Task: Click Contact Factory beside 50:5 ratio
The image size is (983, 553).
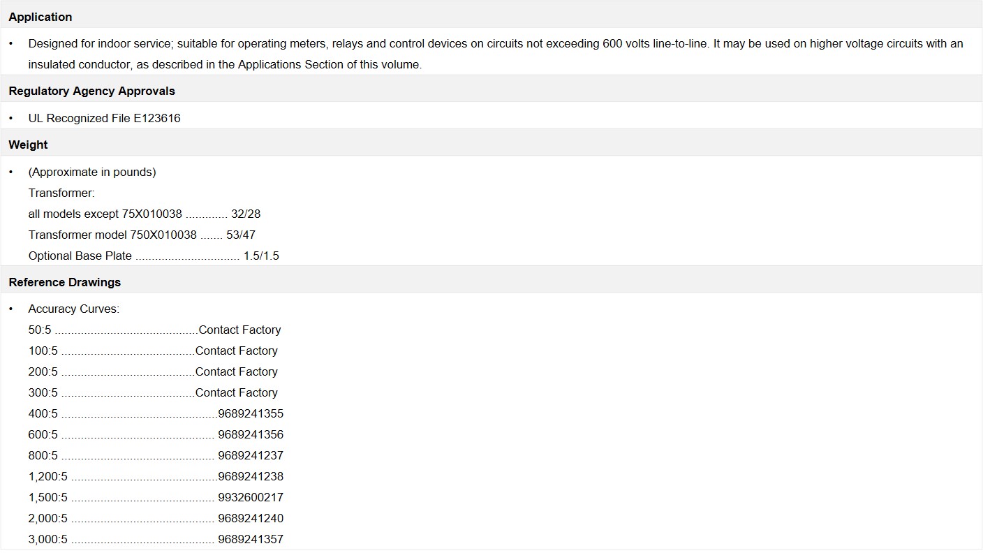Action: point(239,330)
